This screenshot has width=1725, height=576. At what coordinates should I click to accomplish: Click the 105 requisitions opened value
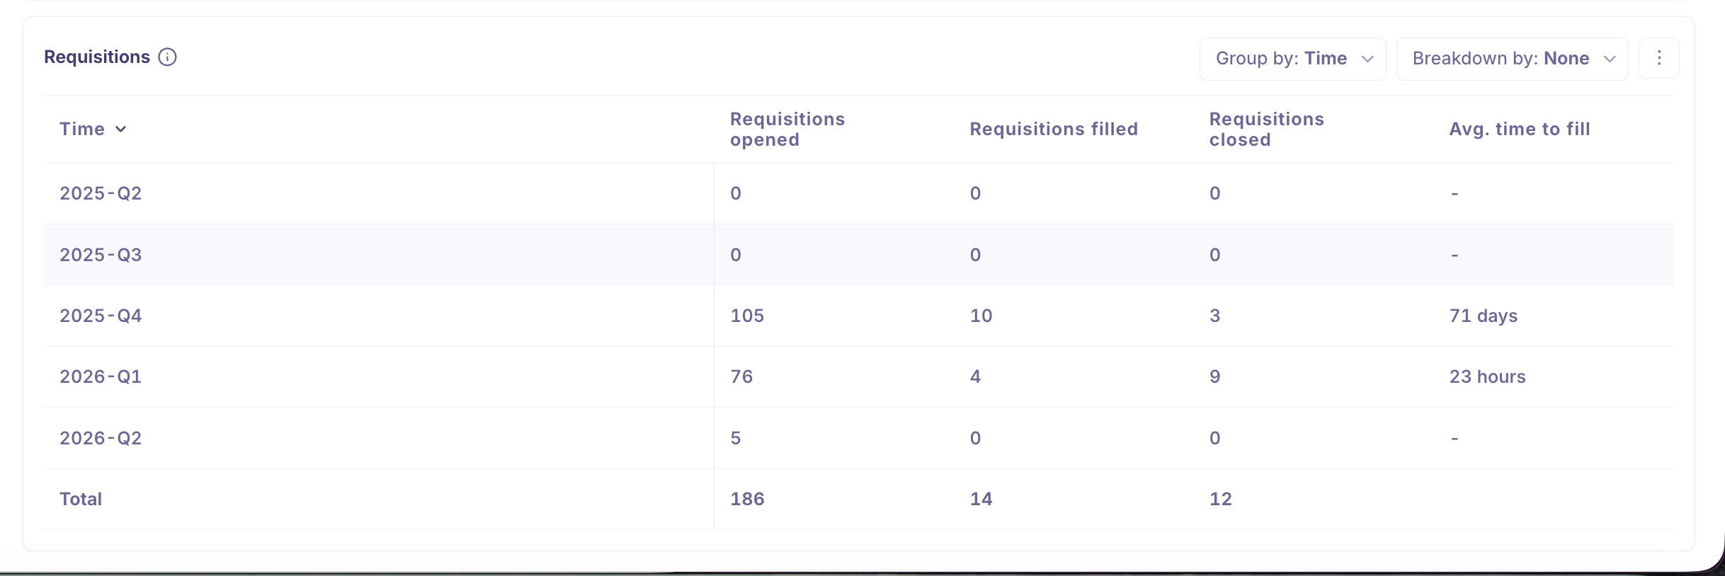(x=747, y=316)
